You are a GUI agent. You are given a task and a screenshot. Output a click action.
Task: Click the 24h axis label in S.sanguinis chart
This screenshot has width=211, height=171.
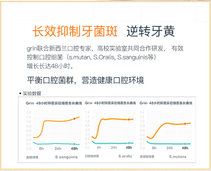tap(58, 149)
